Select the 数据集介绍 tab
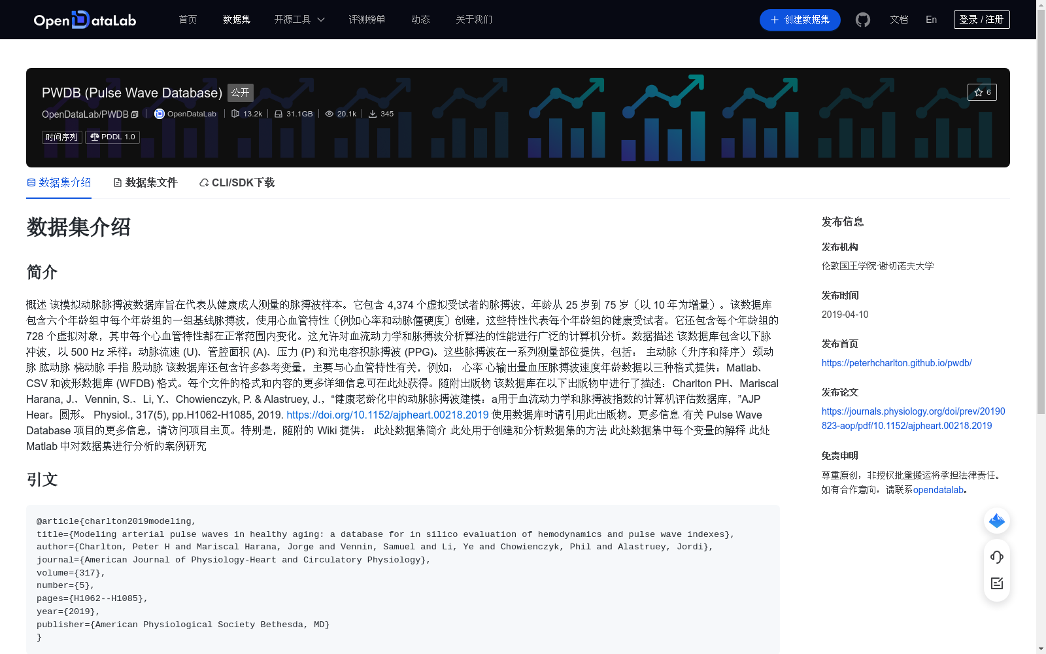Screen dimensions: 1046x654 coord(59,182)
